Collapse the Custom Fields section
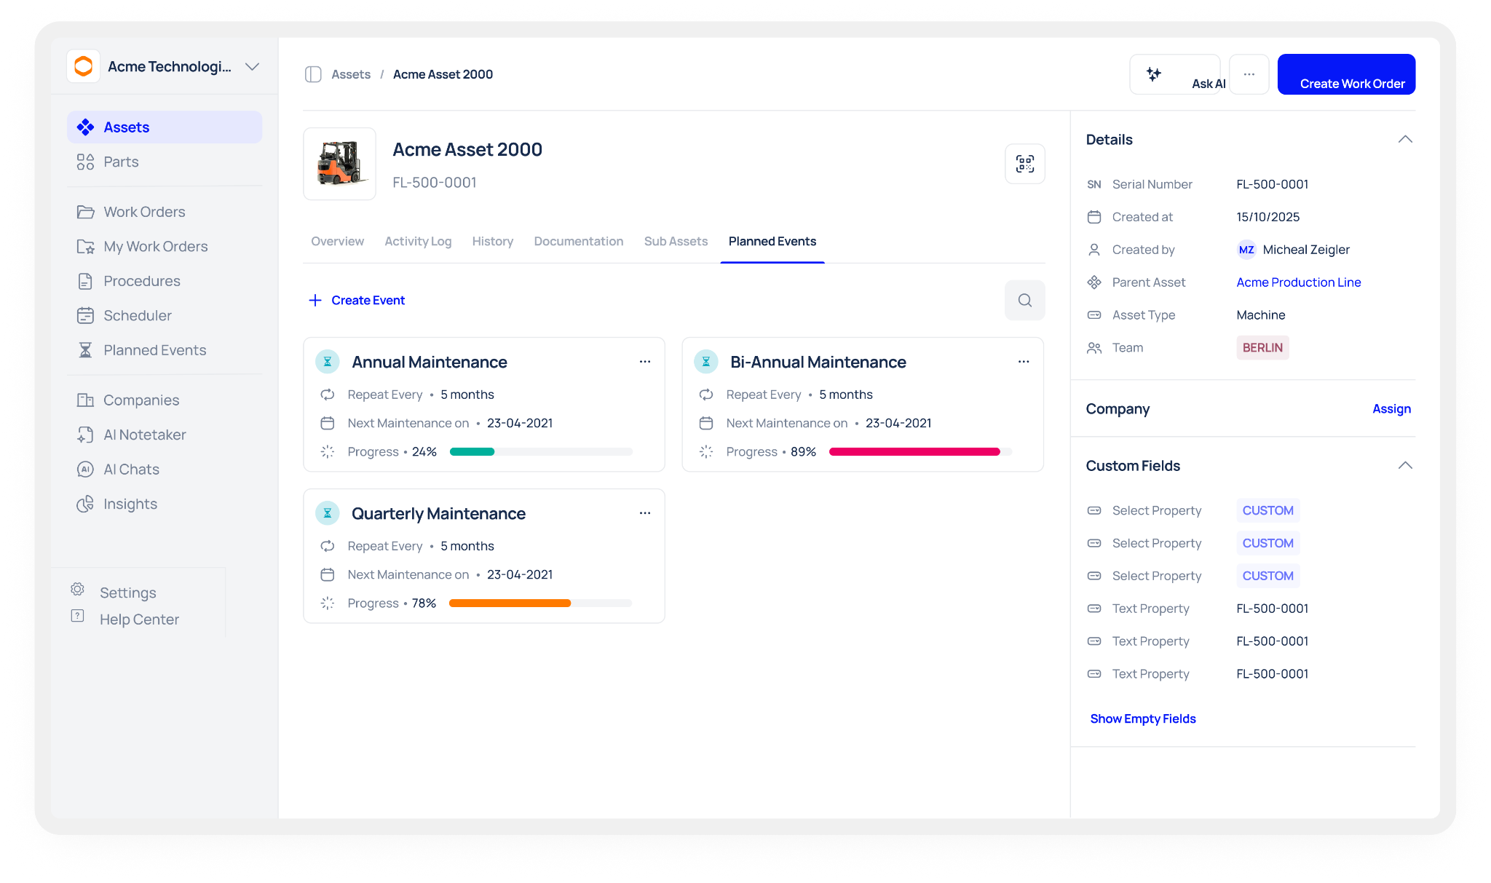 click(1404, 465)
